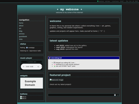Click the visitors counter in top bar

coord(118,1)
